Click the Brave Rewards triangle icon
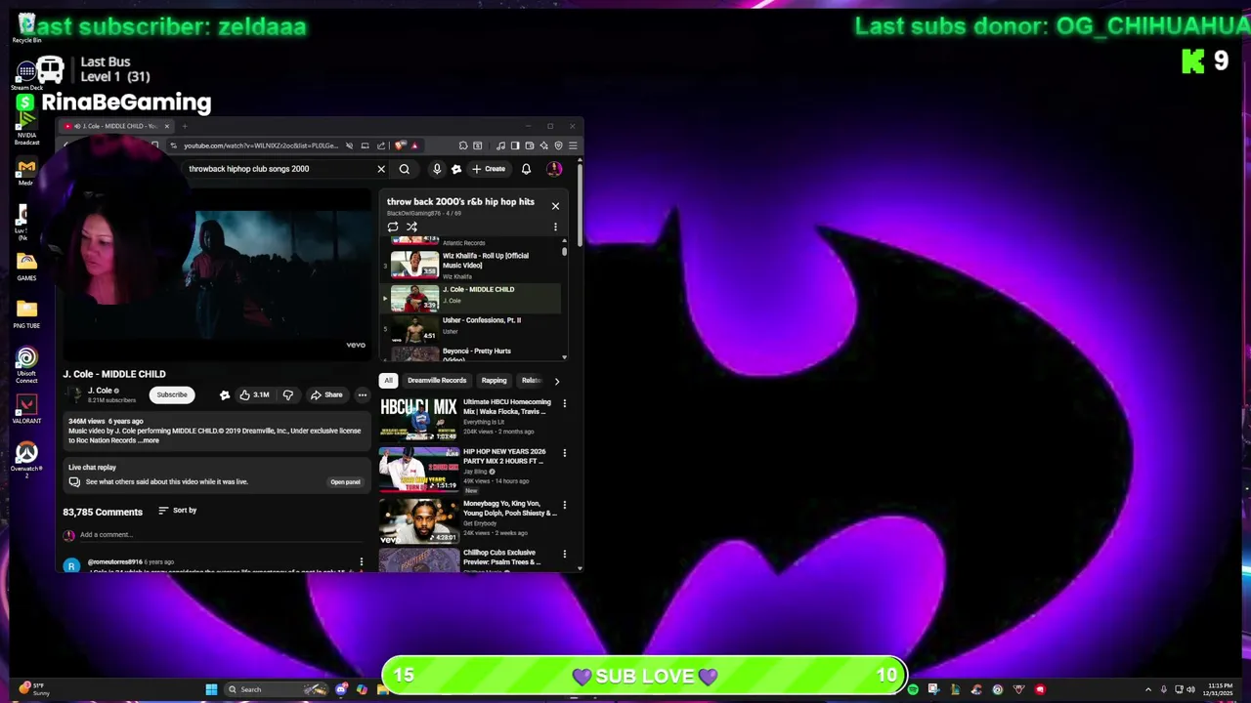1251x703 pixels. click(x=414, y=146)
